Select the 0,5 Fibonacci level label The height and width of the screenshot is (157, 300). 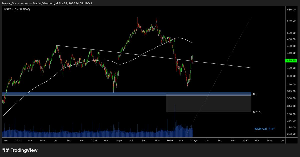point(255,94)
